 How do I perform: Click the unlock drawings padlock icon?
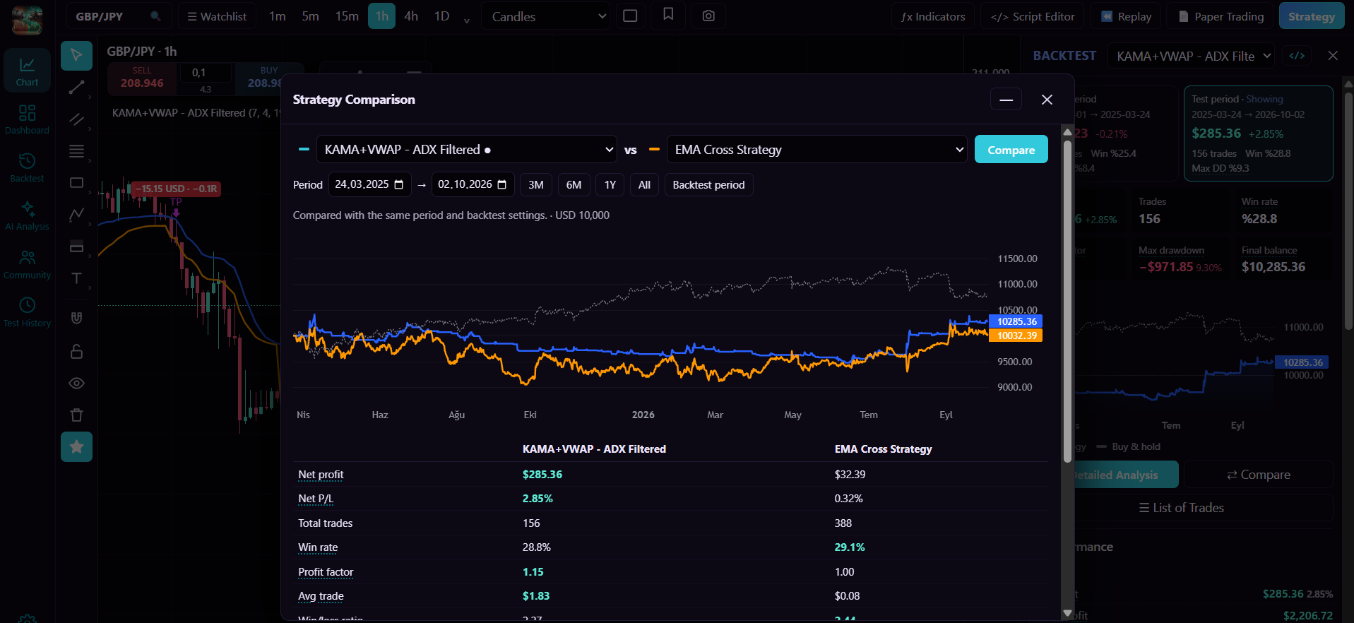click(x=76, y=351)
